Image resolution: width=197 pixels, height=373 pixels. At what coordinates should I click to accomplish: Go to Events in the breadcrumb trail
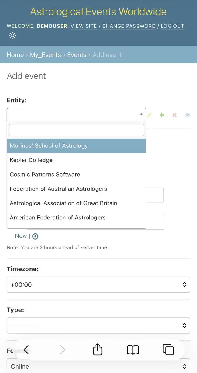[x=77, y=55]
